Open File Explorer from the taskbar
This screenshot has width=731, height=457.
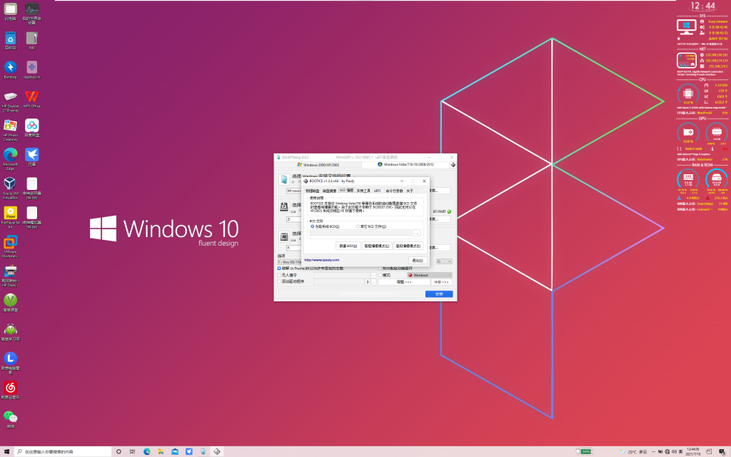pos(161,451)
